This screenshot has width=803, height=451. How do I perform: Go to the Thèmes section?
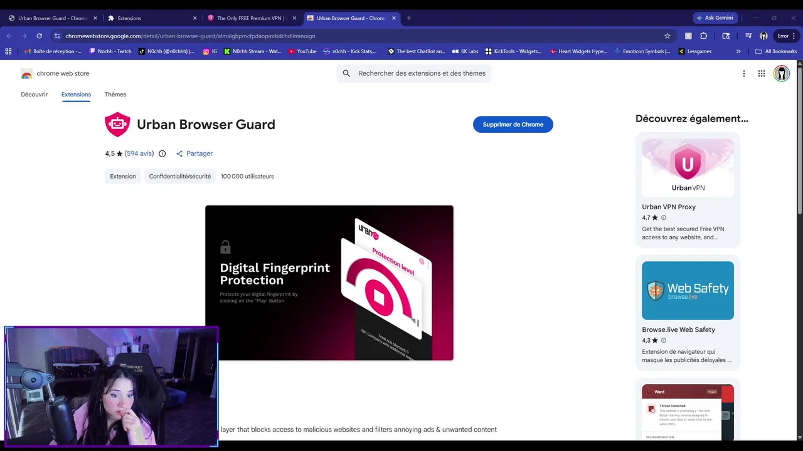115,95
